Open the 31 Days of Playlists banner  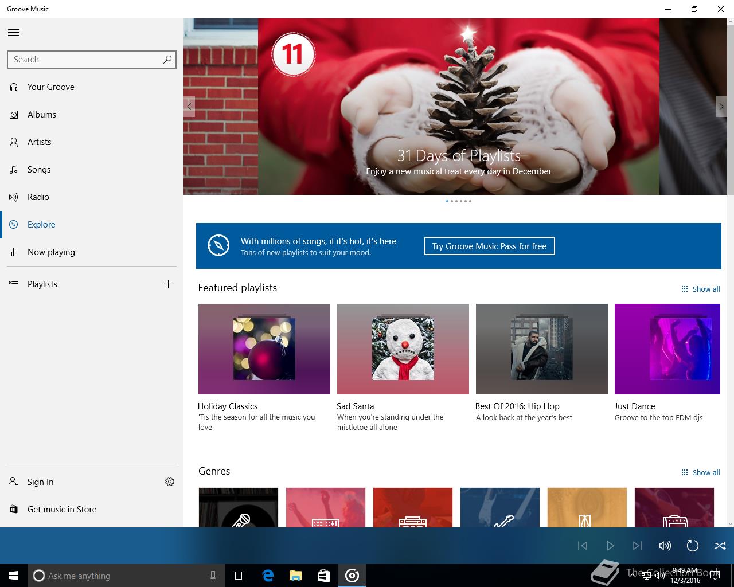(x=459, y=107)
